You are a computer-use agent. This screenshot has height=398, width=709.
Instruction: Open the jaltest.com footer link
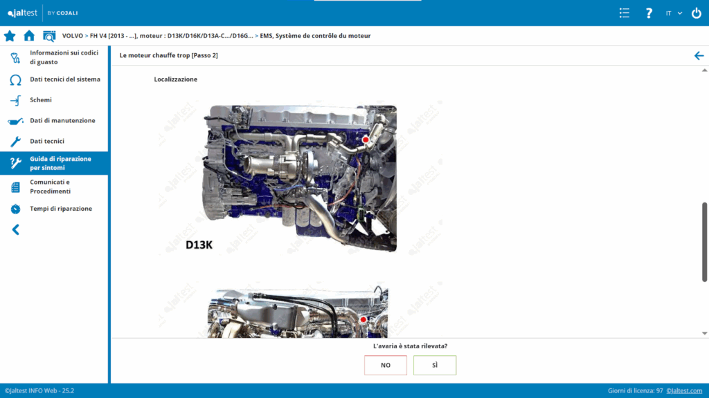coord(684,391)
